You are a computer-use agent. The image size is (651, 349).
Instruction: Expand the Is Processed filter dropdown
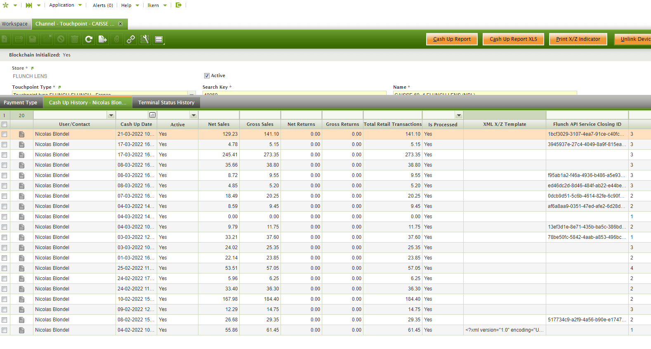pyautogui.click(x=459, y=115)
